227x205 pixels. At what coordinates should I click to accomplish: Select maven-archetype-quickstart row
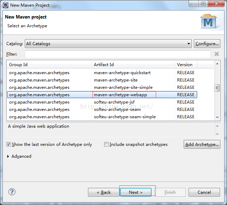pos(102,73)
